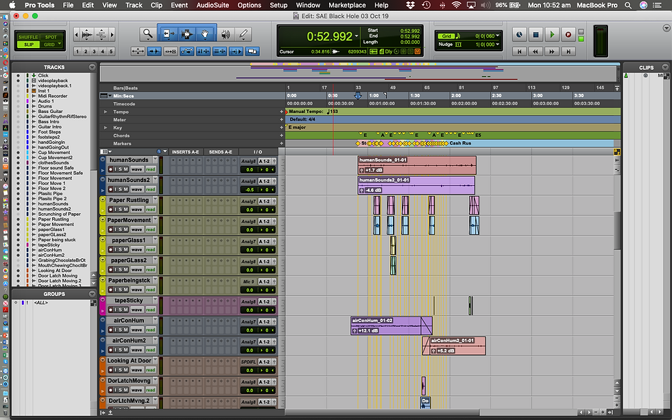The image size is (672, 420).
Task: Click Go to End transport button
Action: [x=568, y=51]
